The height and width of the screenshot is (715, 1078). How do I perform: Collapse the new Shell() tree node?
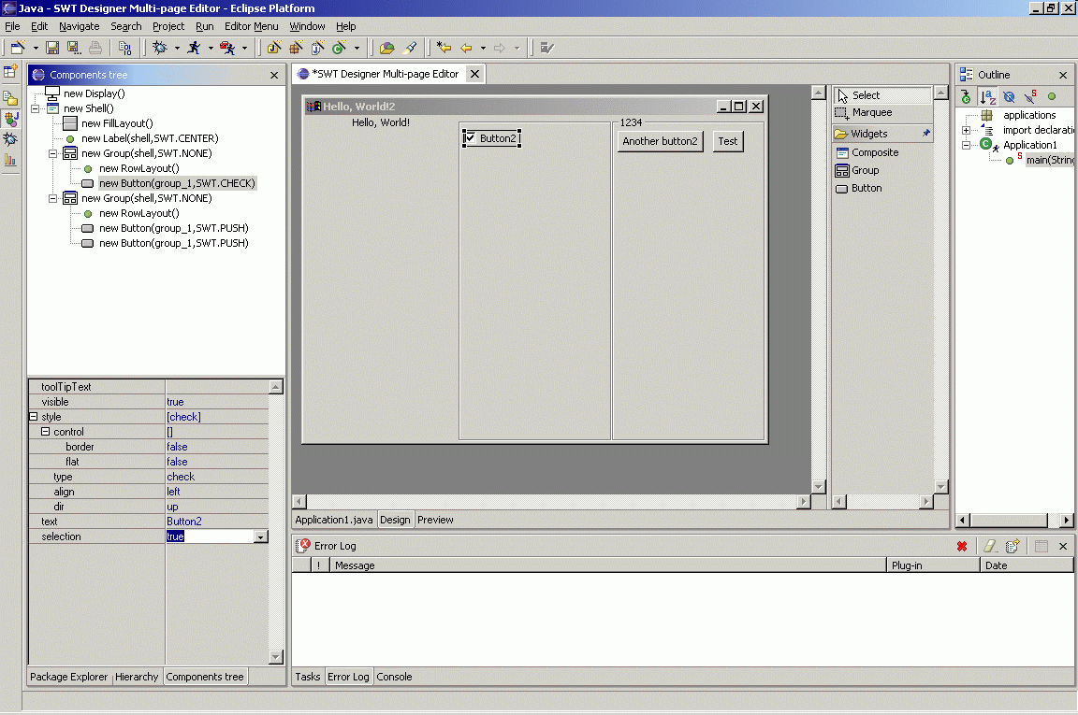tap(35, 108)
